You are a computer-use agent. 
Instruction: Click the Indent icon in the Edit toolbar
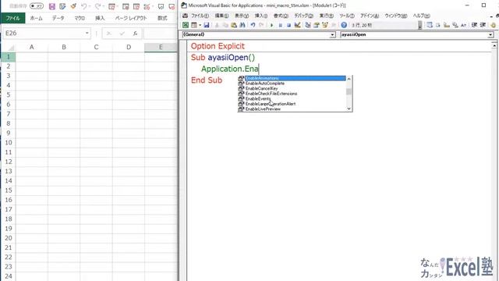pos(474,25)
